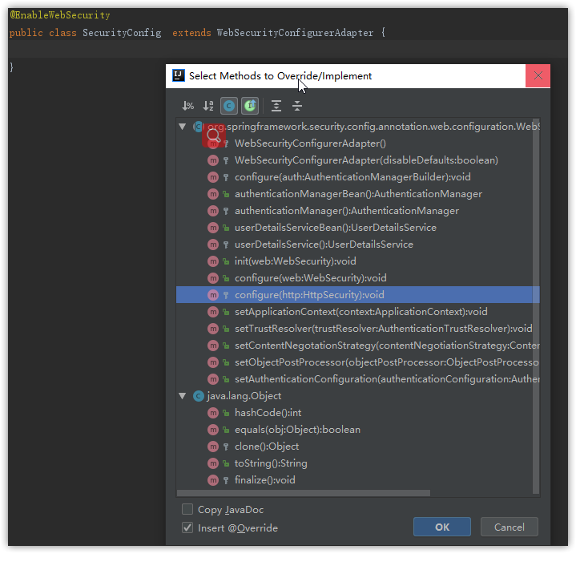Toggle the Sort Alphabetically icon
Screen dimensions: 576x578
pyautogui.click(x=208, y=106)
